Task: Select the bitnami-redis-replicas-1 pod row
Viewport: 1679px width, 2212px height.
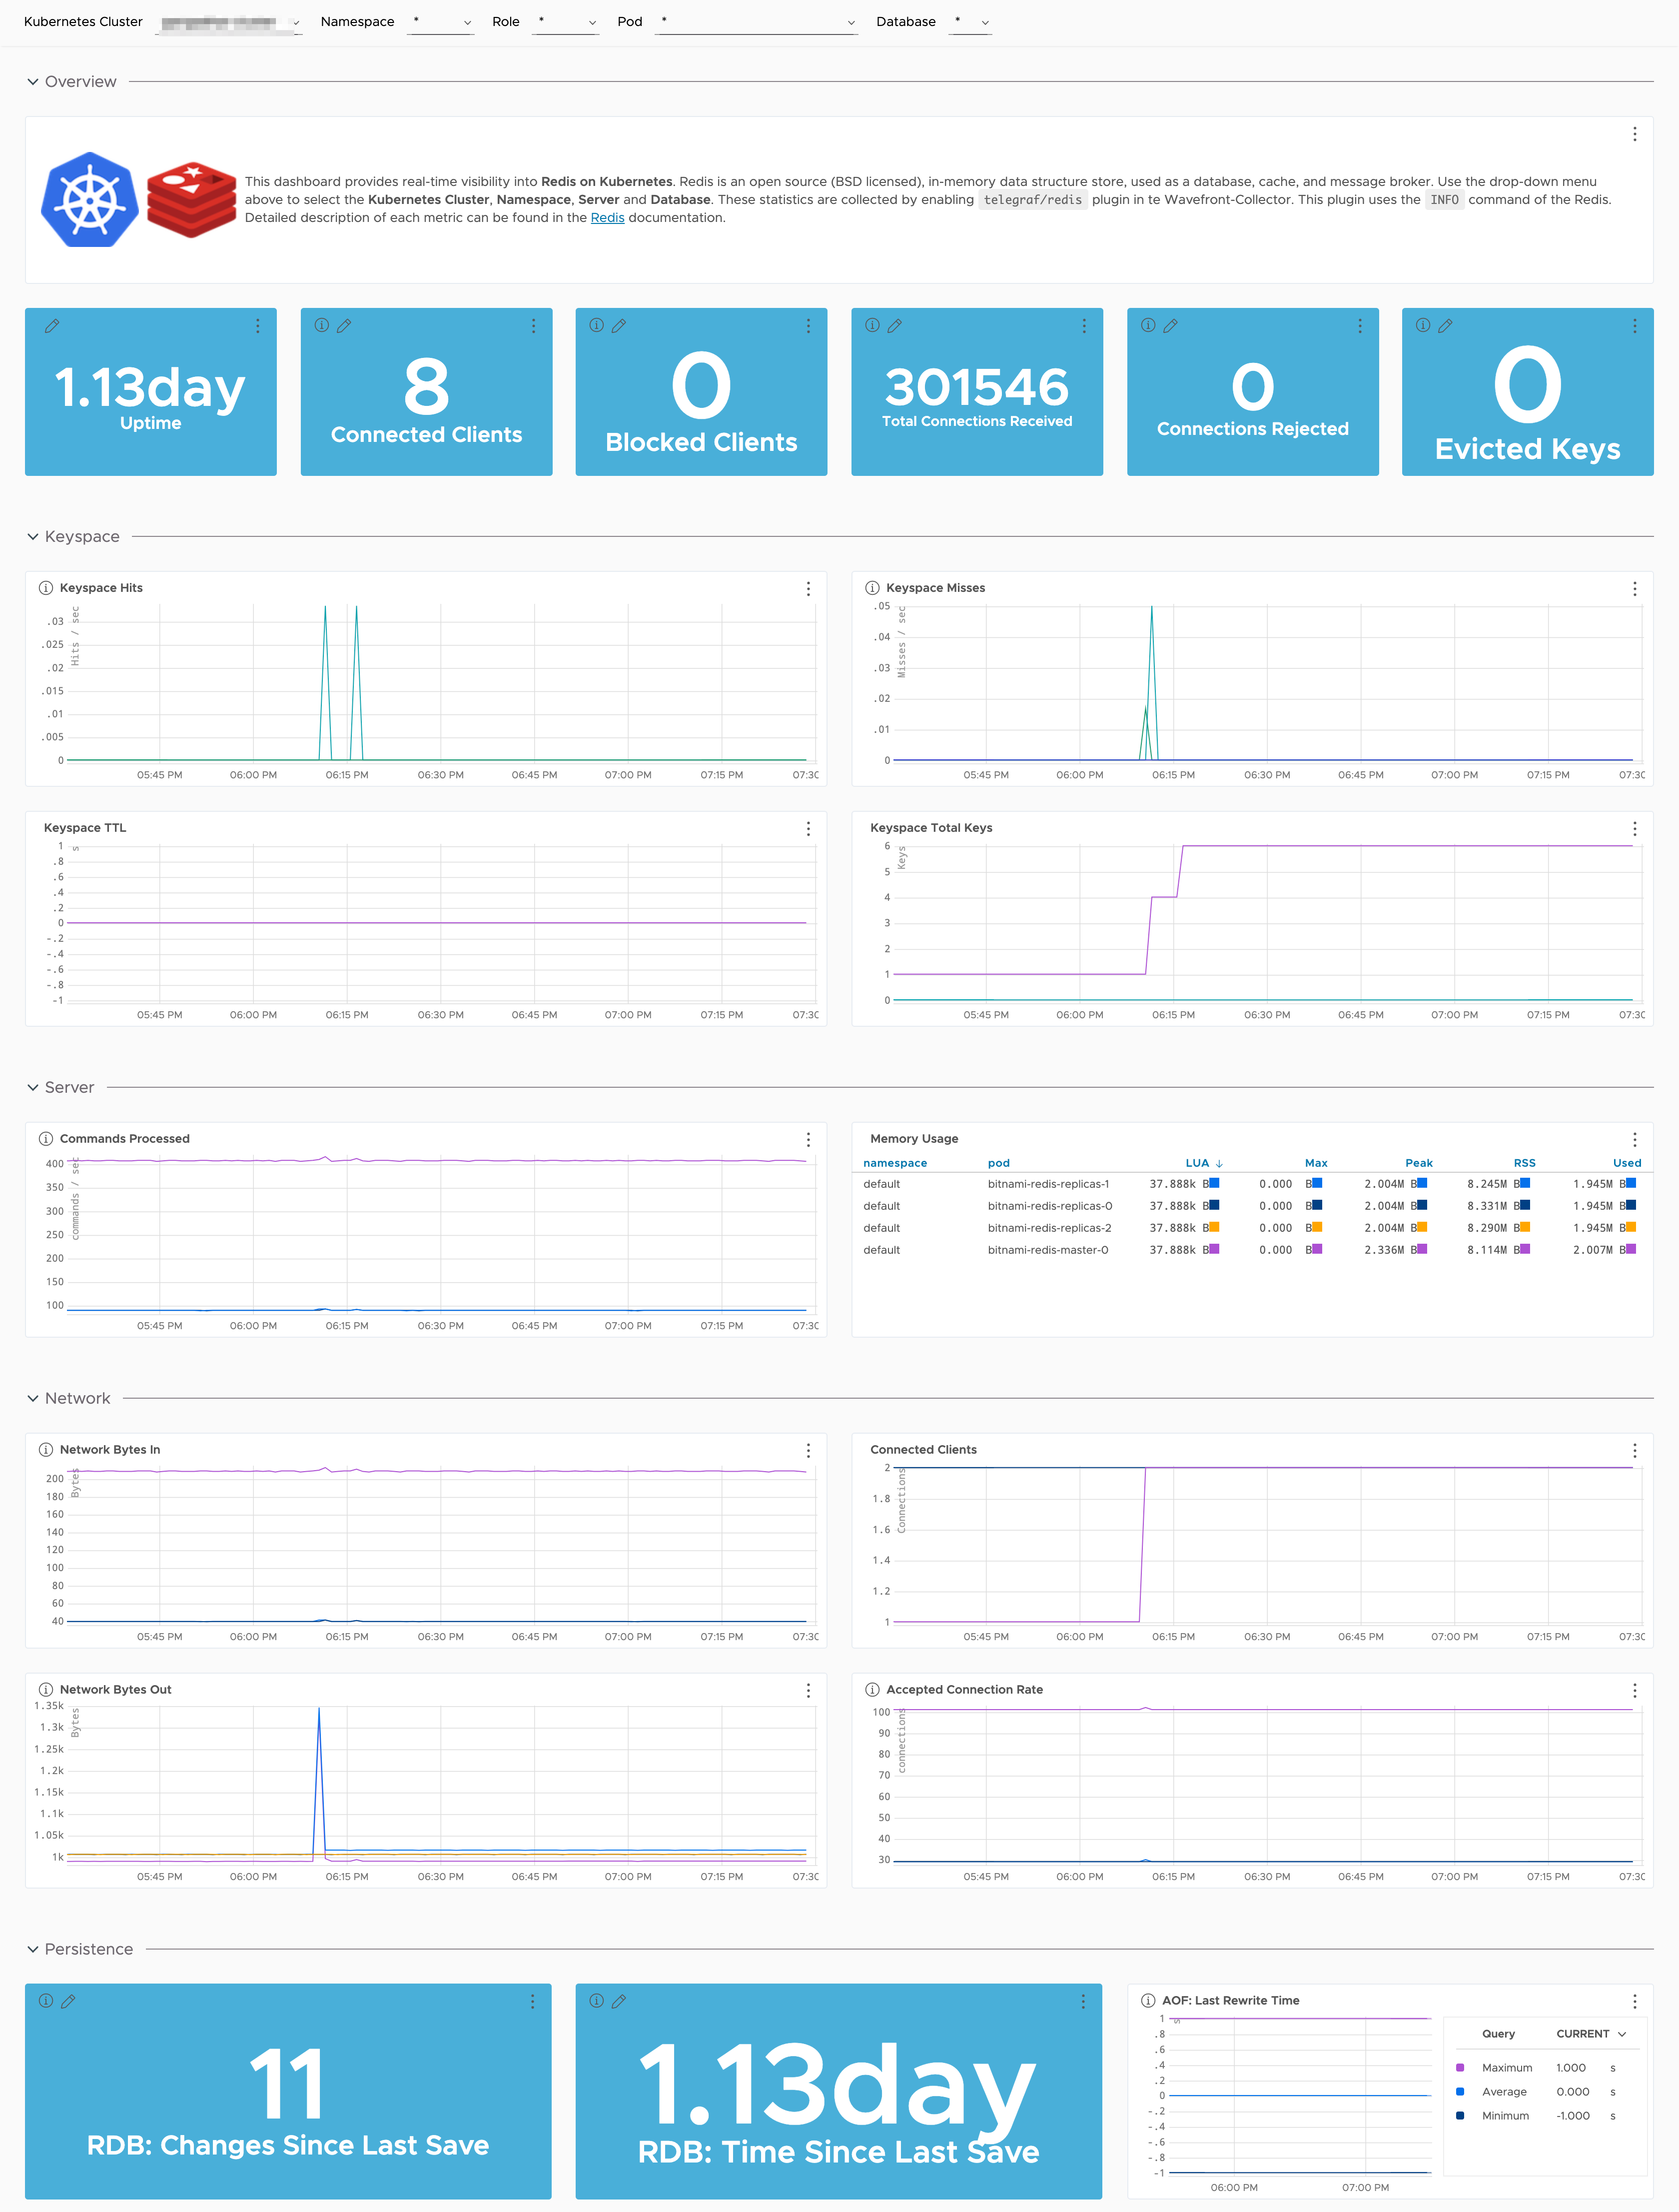Action: (x=1251, y=1184)
